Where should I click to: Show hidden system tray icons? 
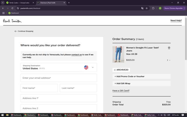point(159,115)
